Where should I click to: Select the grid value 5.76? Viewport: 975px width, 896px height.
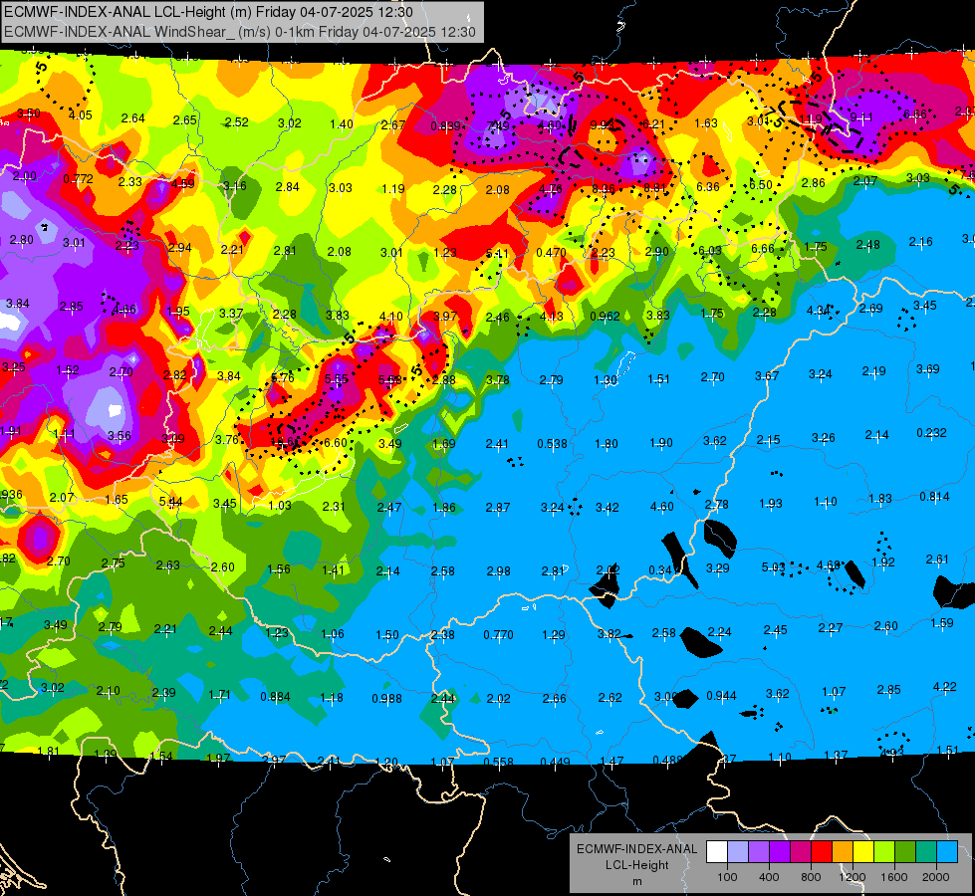click(x=283, y=377)
